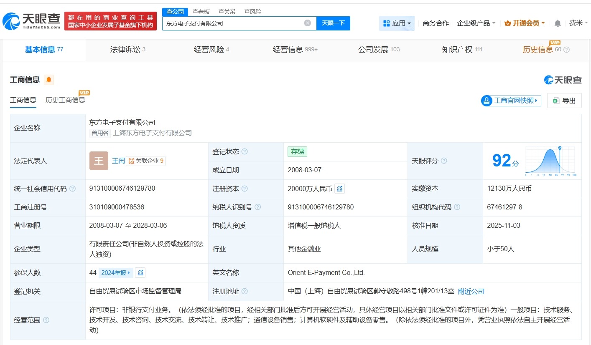Screen dimensions: 591x345
Task: Switch to the 法律诉讼 tab
Action: 127,49
